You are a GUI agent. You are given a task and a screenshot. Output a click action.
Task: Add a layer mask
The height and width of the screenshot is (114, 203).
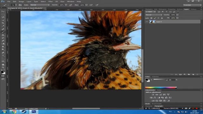pos(180,75)
